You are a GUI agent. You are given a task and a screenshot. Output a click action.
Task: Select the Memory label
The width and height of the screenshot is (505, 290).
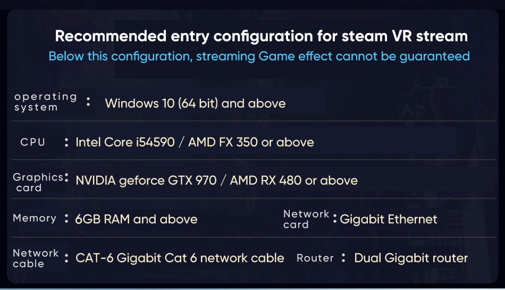tap(35, 218)
